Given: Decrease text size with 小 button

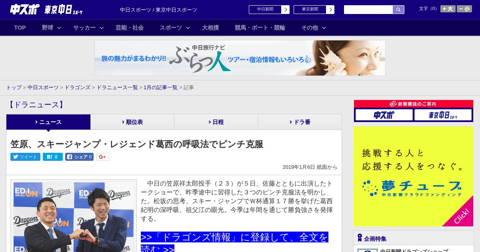Looking at the screenshot, I should coord(464,9).
